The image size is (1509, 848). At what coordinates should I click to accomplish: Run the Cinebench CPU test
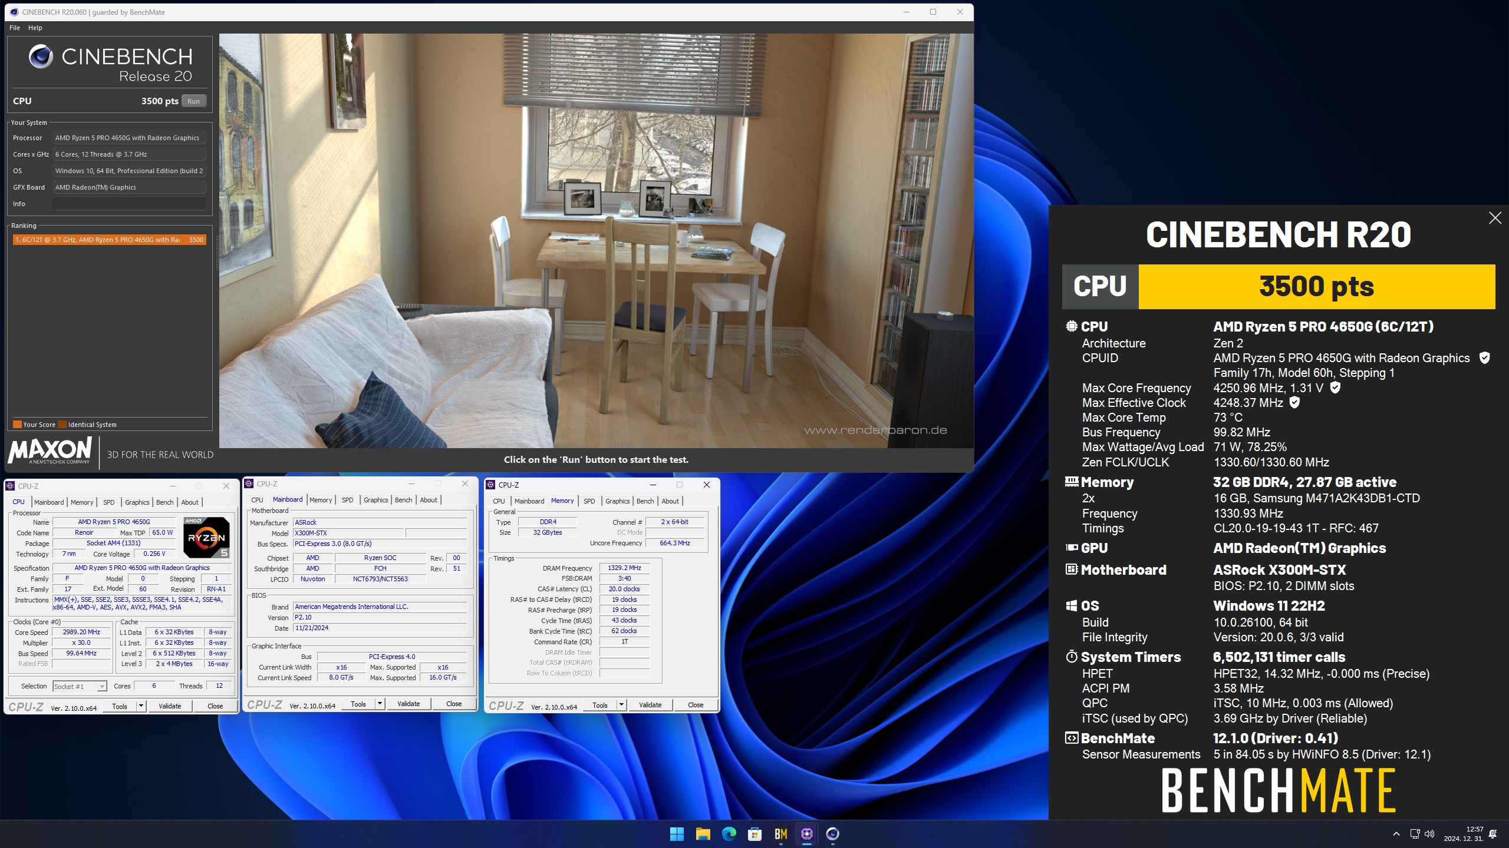click(193, 101)
